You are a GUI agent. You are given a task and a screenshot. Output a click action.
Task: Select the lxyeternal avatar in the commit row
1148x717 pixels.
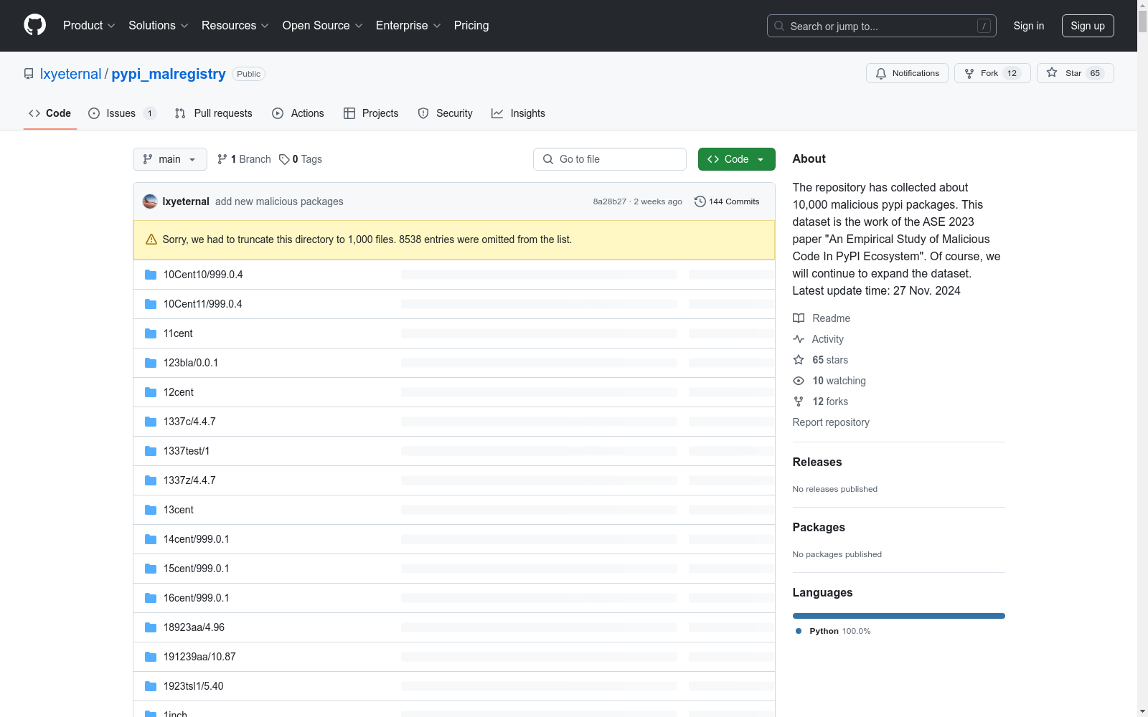(150, 201)
